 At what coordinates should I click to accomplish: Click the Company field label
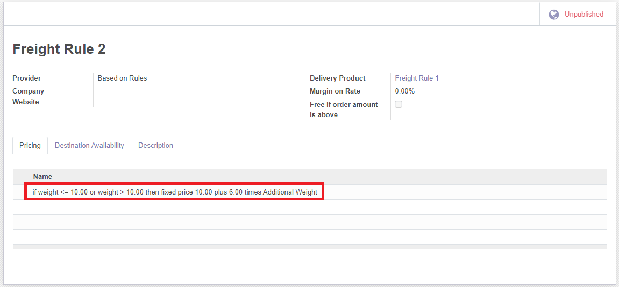(x=29, y=91)
